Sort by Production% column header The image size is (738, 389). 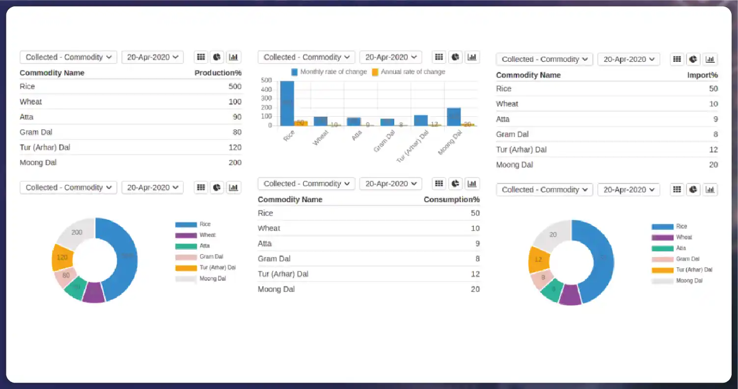218,73
